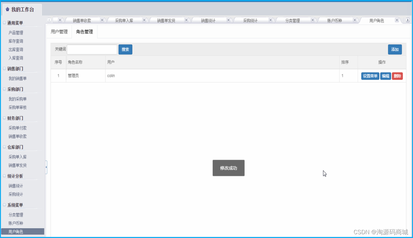
Task: Switch to the 销售统计 tab
Action: click(208, 21)
